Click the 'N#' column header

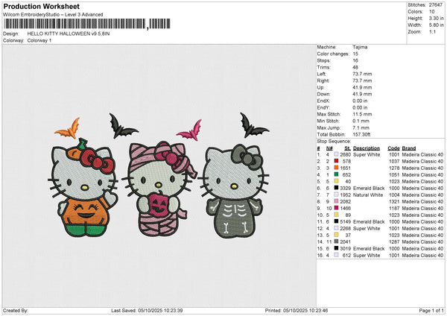[329, 148]
